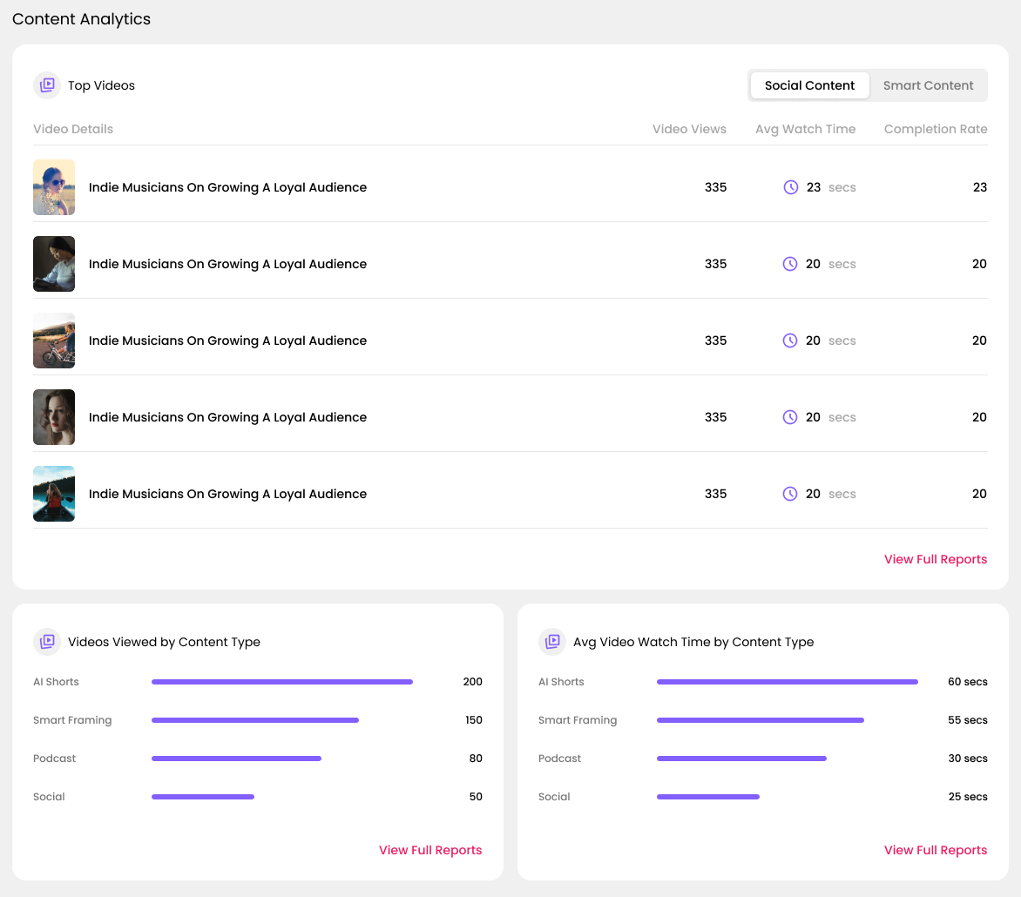Viewport: 1021px width, 897px height.
Task: Open the woman reading video thumbnail
Action: [x=54, y=264]
